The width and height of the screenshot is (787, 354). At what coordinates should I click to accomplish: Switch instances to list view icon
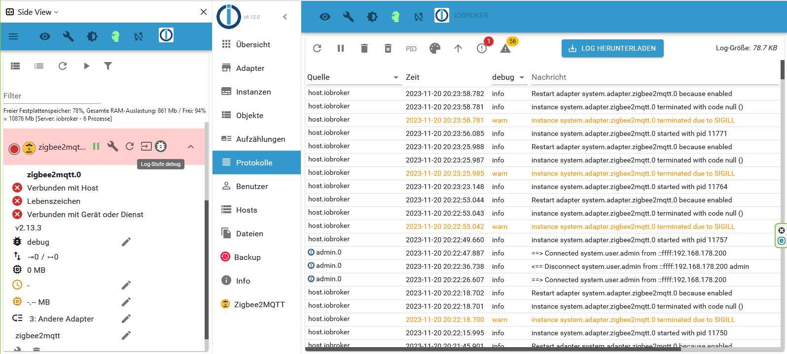[39, 66]
